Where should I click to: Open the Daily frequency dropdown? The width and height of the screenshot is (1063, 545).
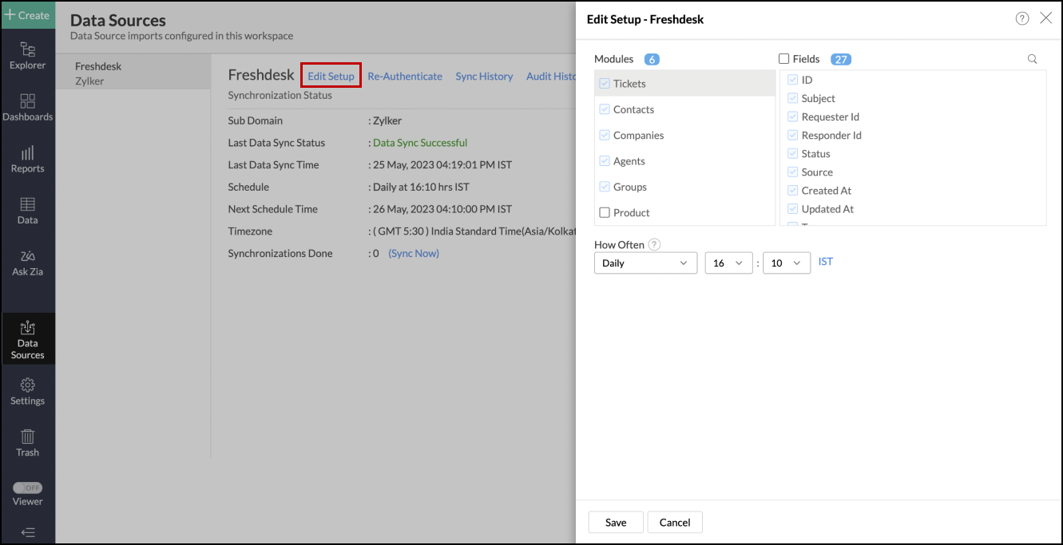pyautogui.click(x=645, y=263)
